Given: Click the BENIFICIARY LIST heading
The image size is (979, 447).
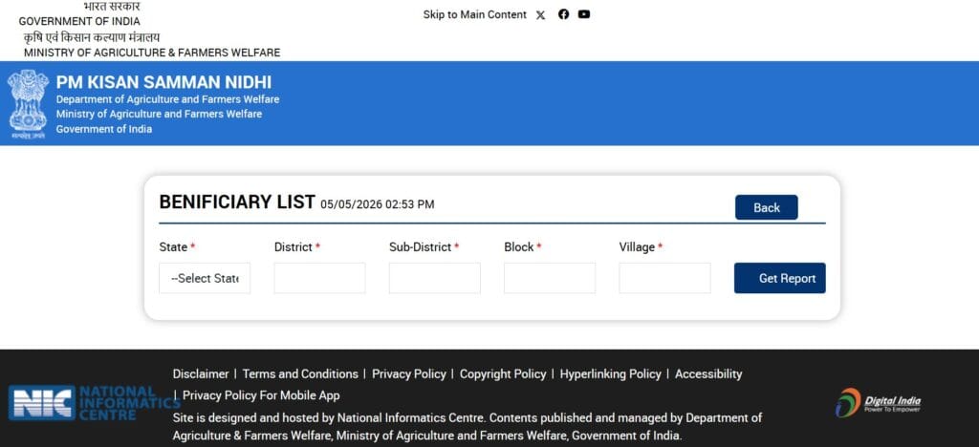Looking at the screenshot, I should 237,202.
